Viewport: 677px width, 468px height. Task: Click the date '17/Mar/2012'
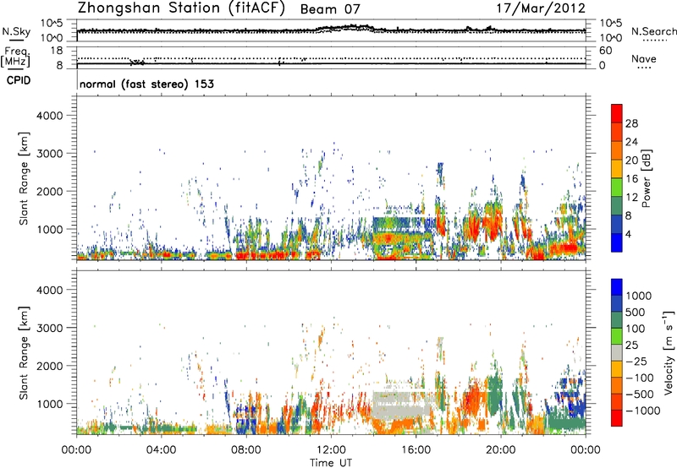pos(541,8)
